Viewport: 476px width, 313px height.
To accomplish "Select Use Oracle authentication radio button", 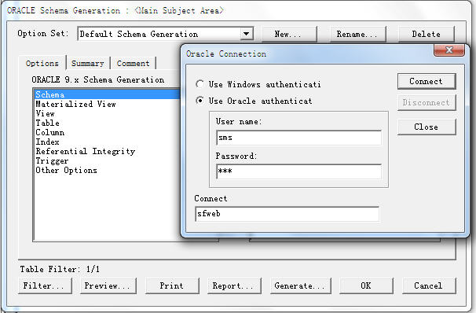I will [x=200, y=101].
